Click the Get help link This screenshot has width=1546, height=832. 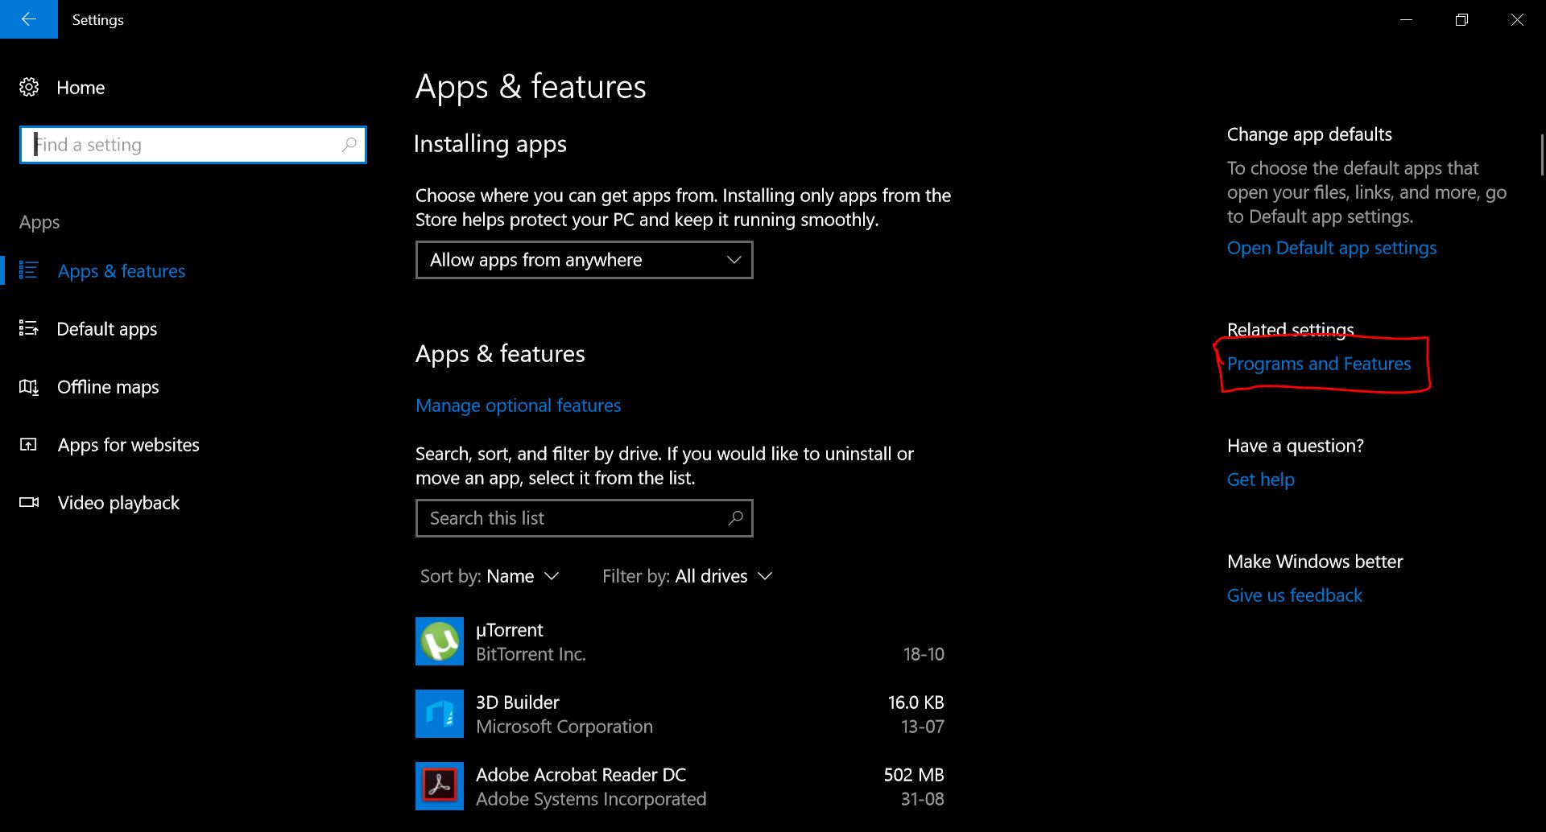(1260, 480)
